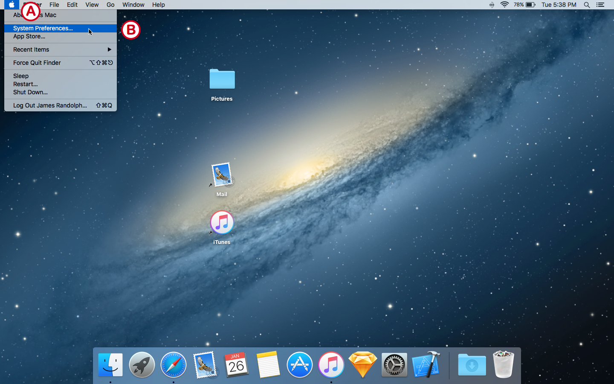Open Calendar showing January 26

point(236,365)
